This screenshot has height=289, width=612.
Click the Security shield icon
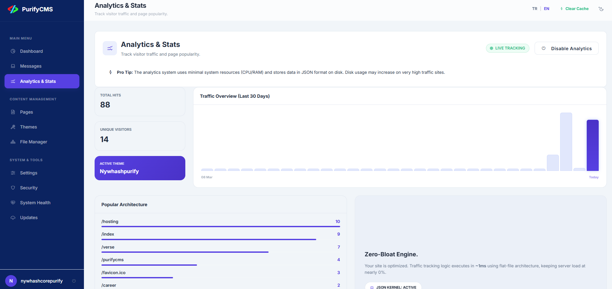(x=13, y=188)
